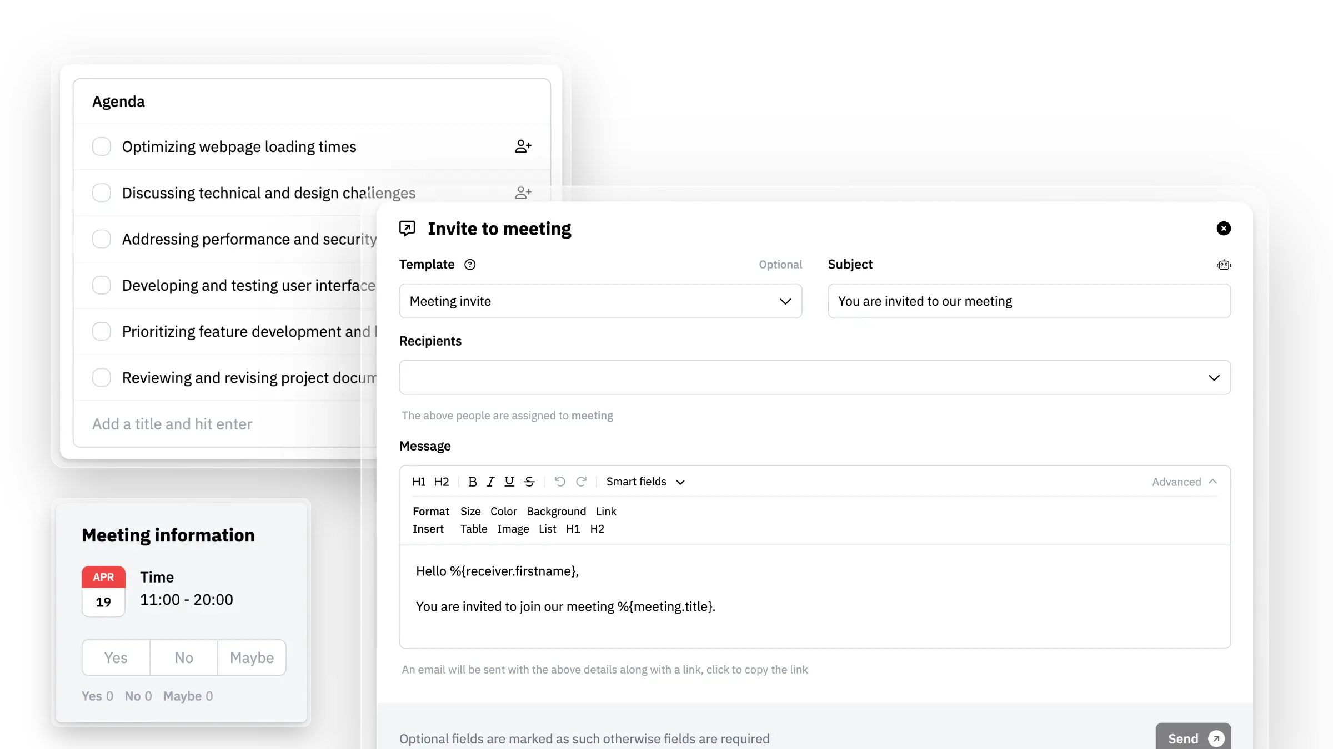1333x749 pixels.
Task: Assign person to Optimizing webpage loading times
Action: coord(523,146)
